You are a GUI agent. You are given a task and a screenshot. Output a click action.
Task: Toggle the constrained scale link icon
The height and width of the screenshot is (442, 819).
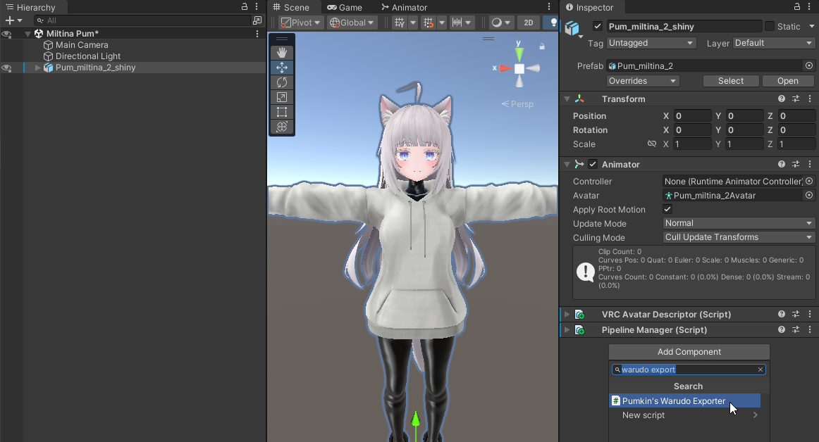651,144
